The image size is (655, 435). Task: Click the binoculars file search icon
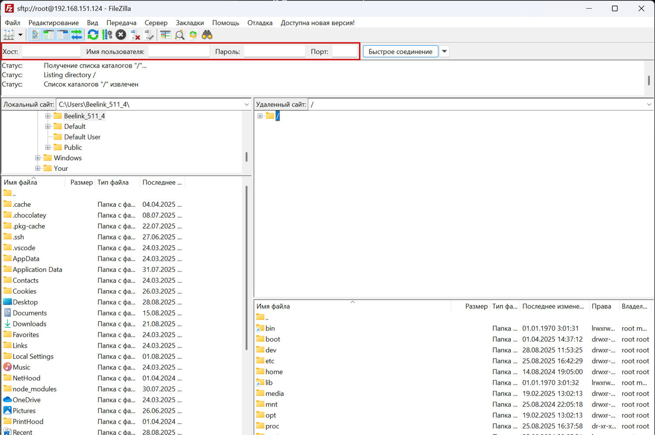pos(207,35)
